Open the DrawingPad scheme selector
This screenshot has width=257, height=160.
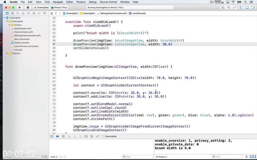point(41,7)
